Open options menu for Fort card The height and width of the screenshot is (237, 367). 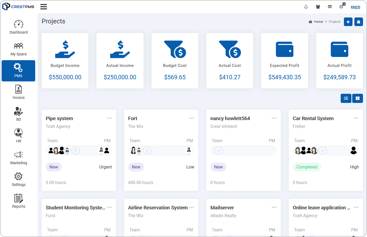click(192, 118)
